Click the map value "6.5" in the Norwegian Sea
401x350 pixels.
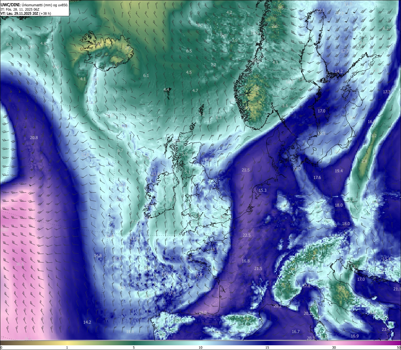click(189, 51)
